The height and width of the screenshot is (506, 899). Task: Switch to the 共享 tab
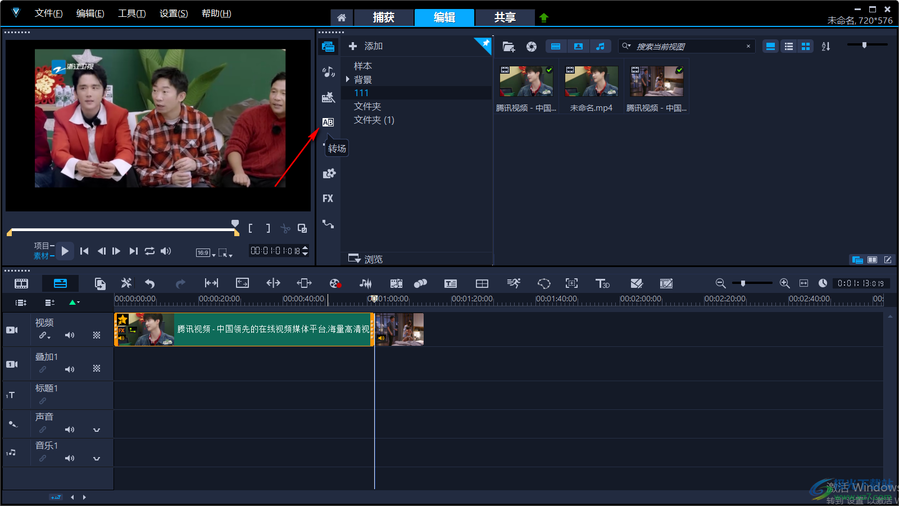coord(505,17)
